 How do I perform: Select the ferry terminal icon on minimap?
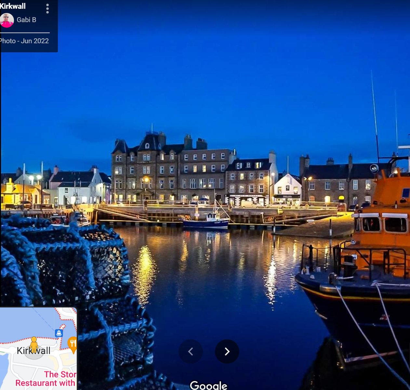[59, 333]
